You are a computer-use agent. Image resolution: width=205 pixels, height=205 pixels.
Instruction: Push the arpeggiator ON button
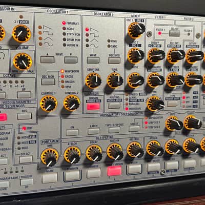coord(72,132)
